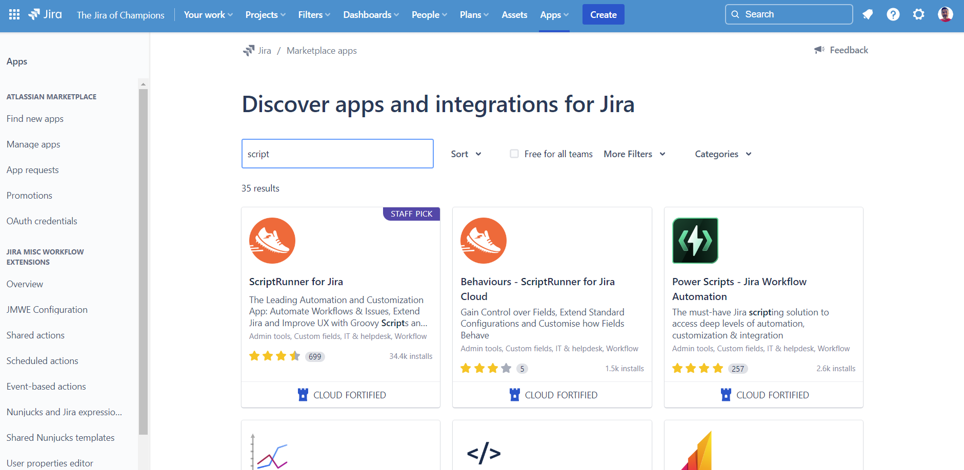Open the Manage apps sidebar link
The width and height of the screenshot is (964, 470).
tap(33, 144)
